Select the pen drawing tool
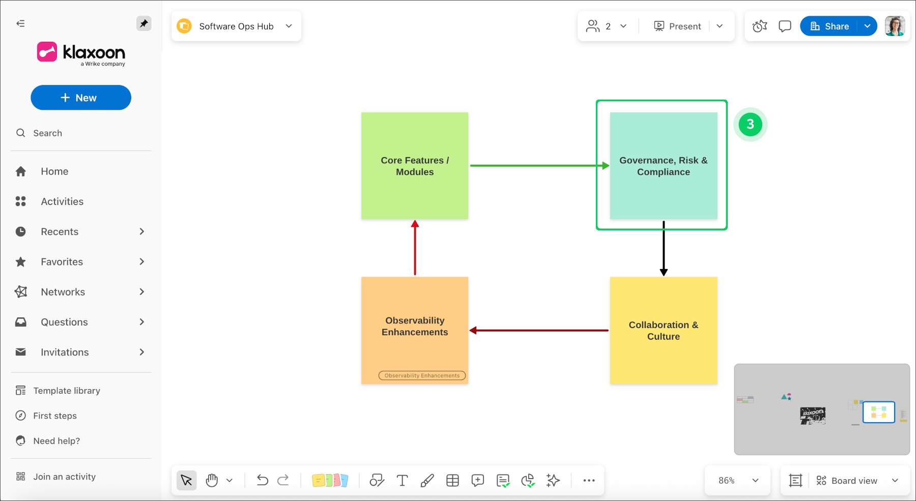The height and width of the screenshot is (501, 916). point(427,481)
